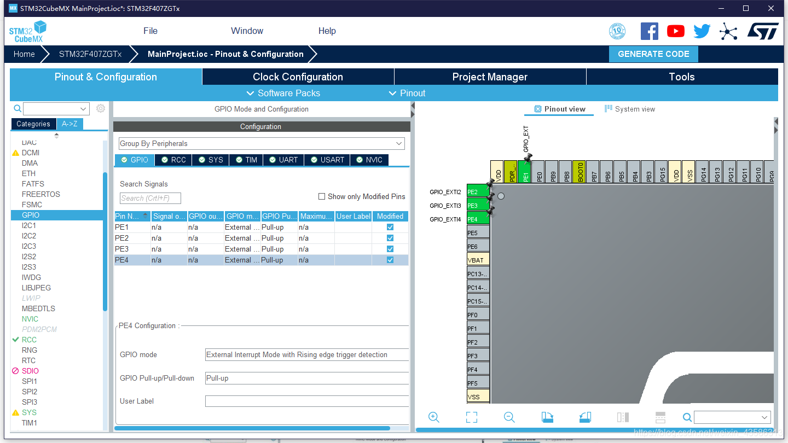This screenshot has width=788, height=443.
Task: Open the ST Twitter icon
Action: pyautogui.click(x=702, y=31)
